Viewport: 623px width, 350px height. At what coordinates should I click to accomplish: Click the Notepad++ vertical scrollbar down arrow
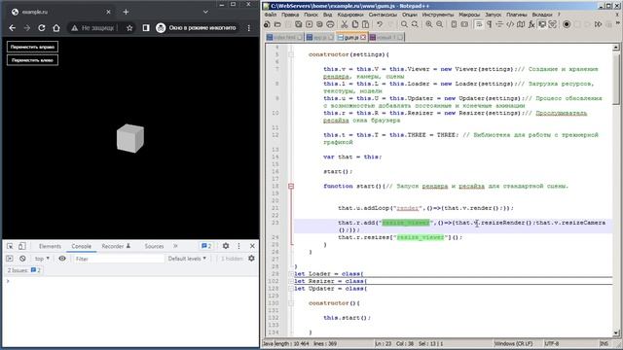click(x=616, y=332)
